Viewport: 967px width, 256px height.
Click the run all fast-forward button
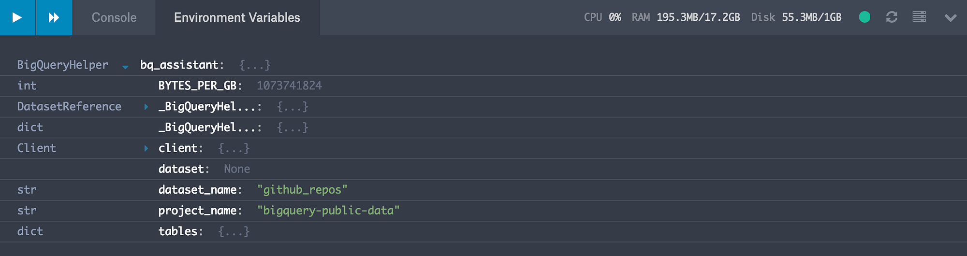coord(54,17)
